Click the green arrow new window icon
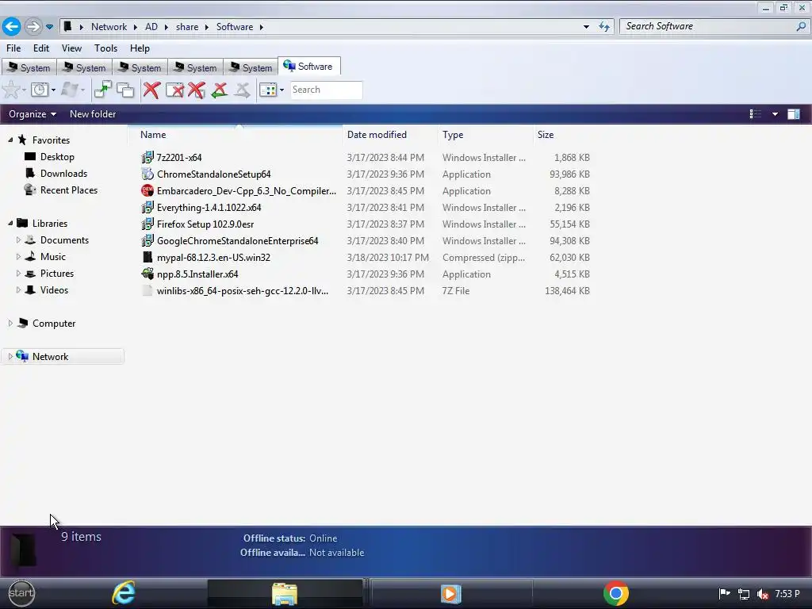Image resolution: width=812 pixels, height=609 pixels. pos(103,90)
